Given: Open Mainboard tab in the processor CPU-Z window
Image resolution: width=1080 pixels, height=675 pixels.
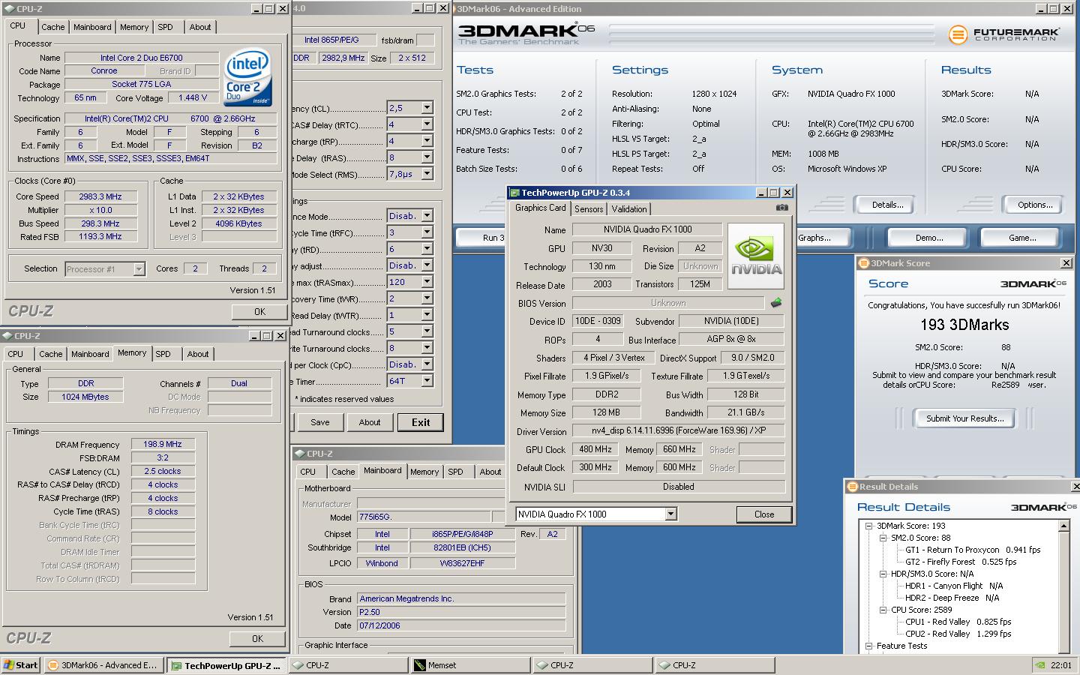Looking at the screenshot, I should [92, 27].
